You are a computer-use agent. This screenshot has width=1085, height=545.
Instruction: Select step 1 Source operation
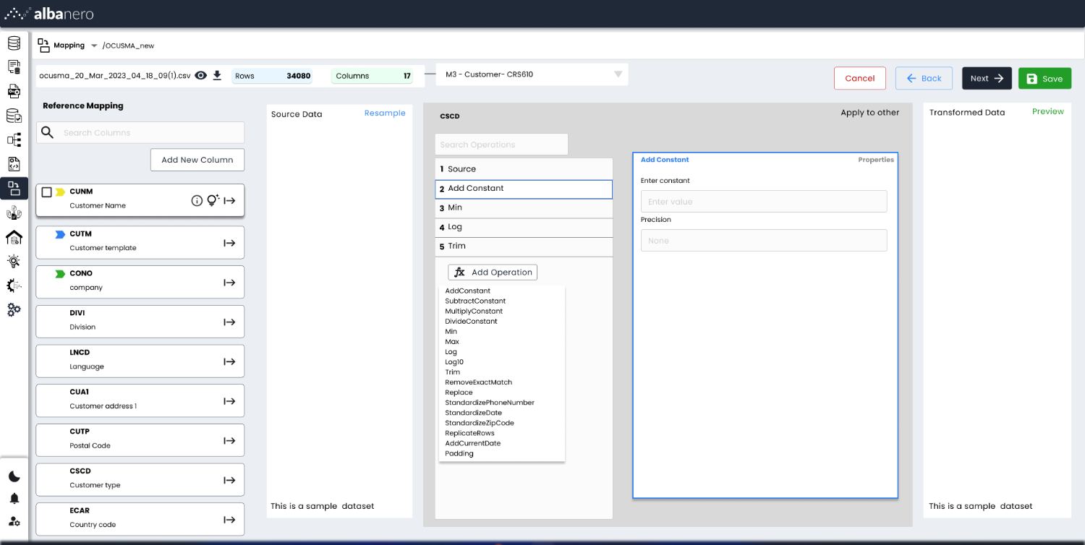point(524,168)
